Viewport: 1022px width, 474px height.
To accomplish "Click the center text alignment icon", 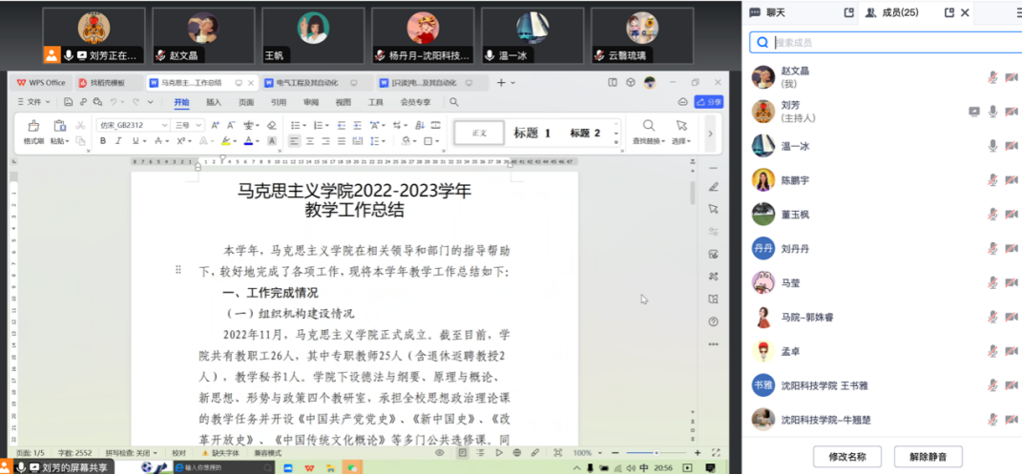I will (309, 141).
